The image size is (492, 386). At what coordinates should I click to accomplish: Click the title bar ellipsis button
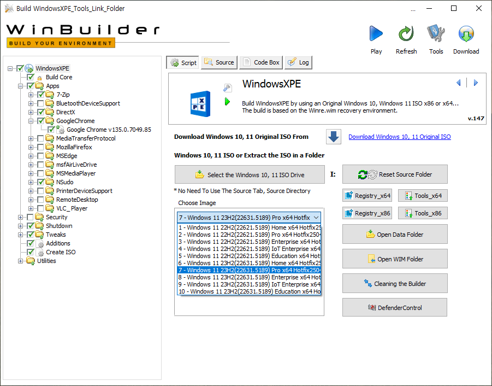413,9
